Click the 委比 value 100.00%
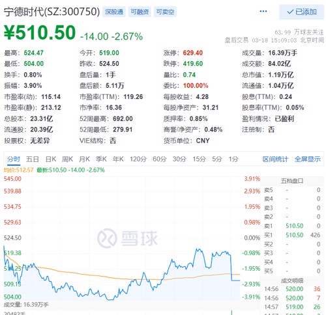Screen dimensions: 326x315 tap(196, 85)
